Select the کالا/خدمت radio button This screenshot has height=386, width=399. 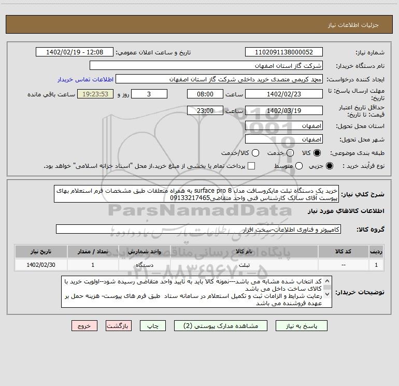255,153
